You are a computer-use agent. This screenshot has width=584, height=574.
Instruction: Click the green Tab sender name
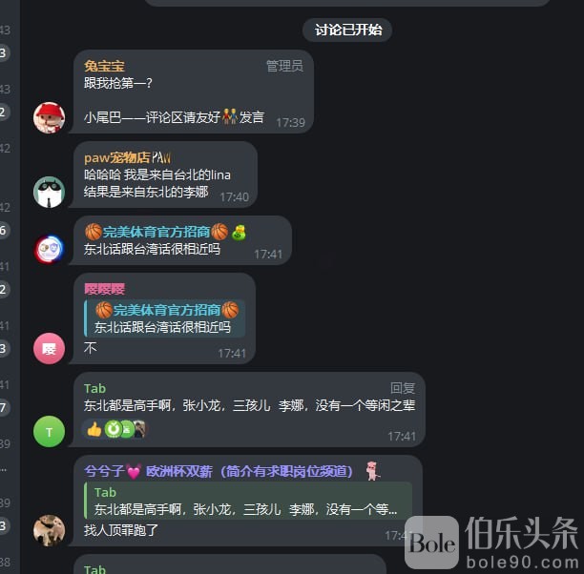(95, 388)
